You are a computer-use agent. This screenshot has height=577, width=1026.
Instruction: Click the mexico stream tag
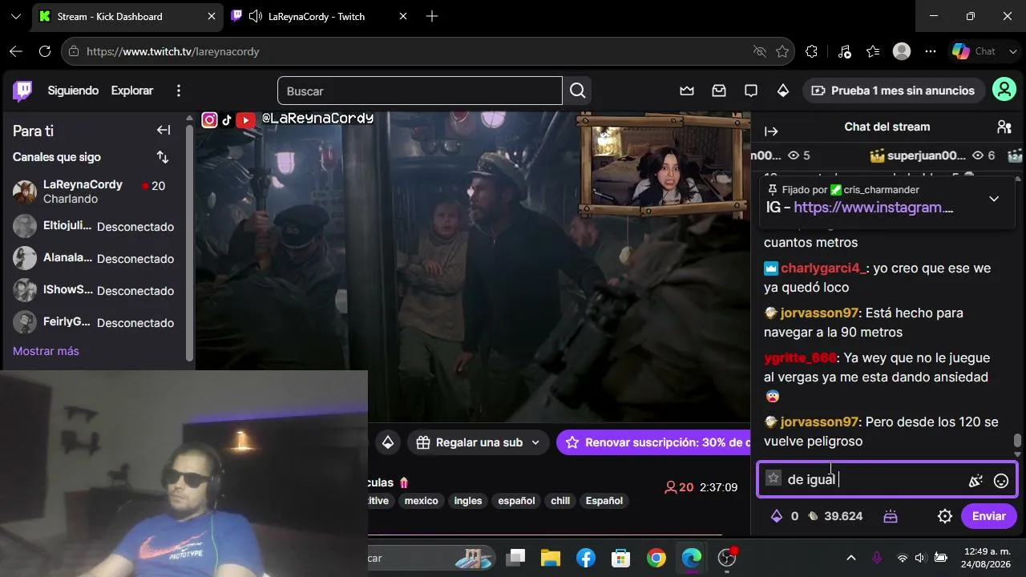422,501
